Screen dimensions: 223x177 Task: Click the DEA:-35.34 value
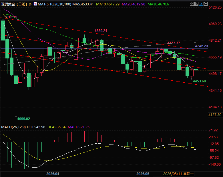point(56,127)
